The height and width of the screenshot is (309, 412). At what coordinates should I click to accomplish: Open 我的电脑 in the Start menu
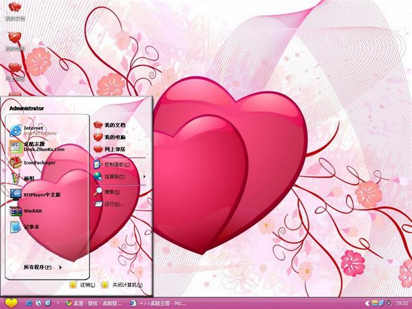109,137
